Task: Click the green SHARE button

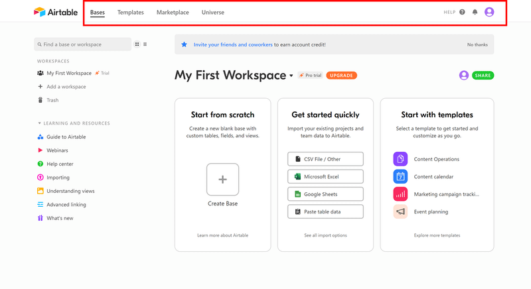Action: click(483, 76)
